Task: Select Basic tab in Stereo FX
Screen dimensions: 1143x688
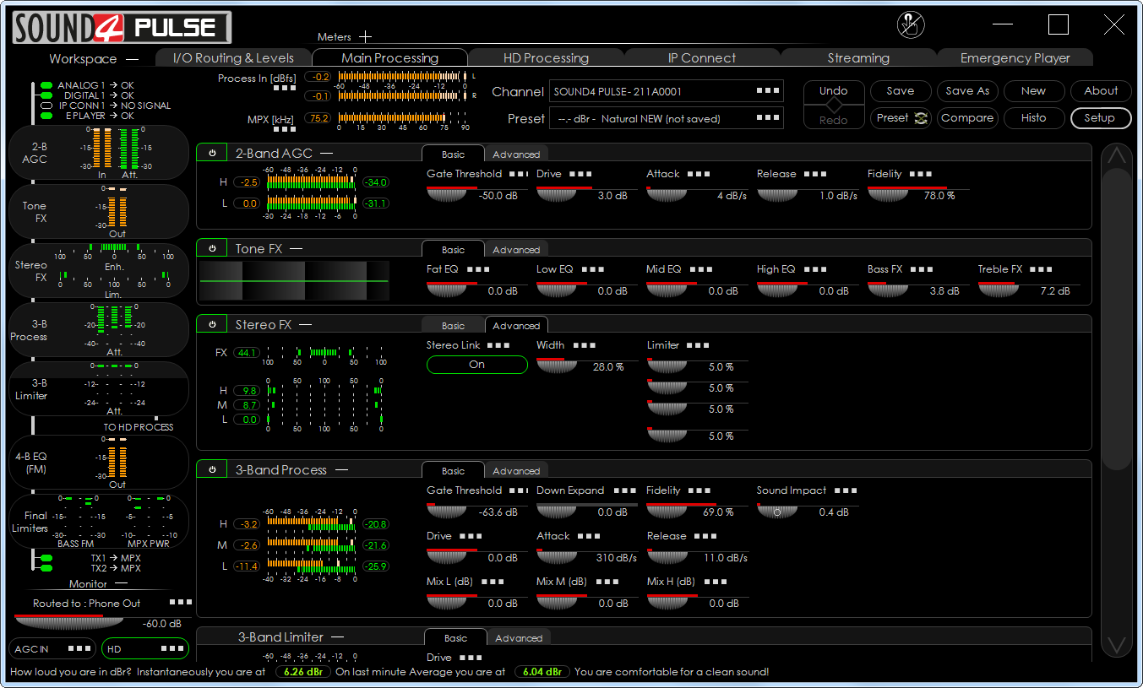Action: [x=454, y=326]
